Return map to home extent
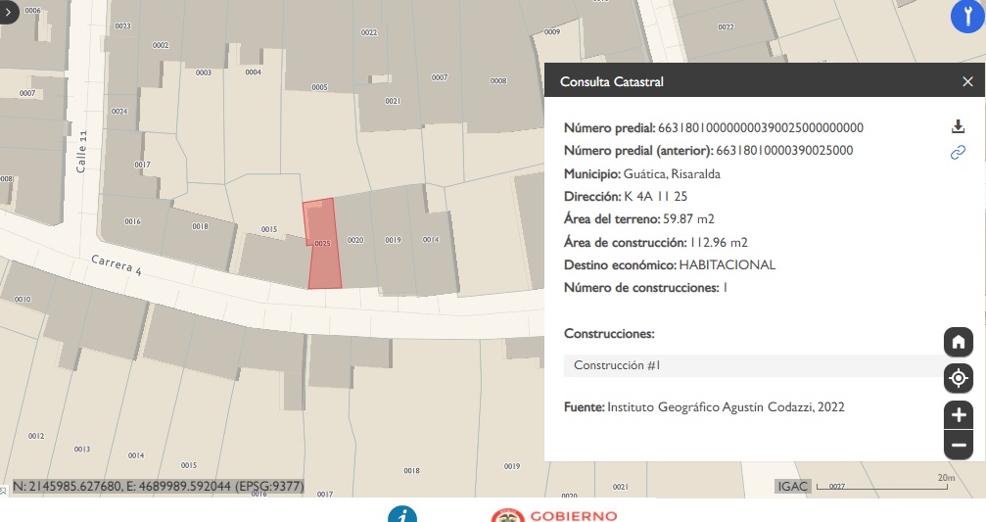This screenshot has width=986, height=522. (x=958, y=342)
